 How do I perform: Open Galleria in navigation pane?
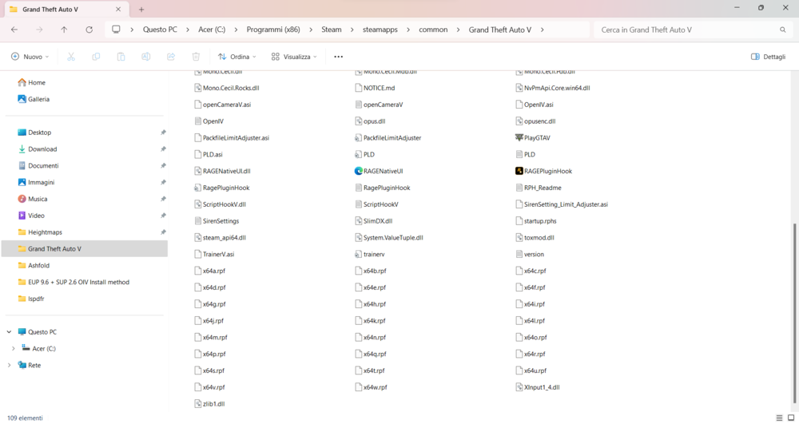pyautogui.click(x=34, y=99)
